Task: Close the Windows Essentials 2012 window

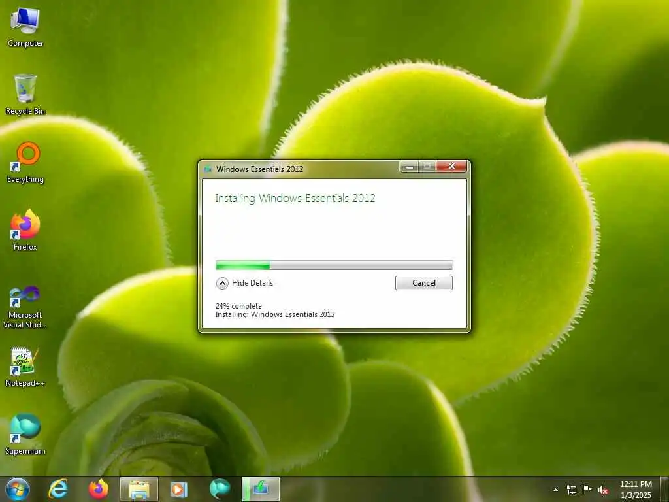Action: tap(452, 167)
